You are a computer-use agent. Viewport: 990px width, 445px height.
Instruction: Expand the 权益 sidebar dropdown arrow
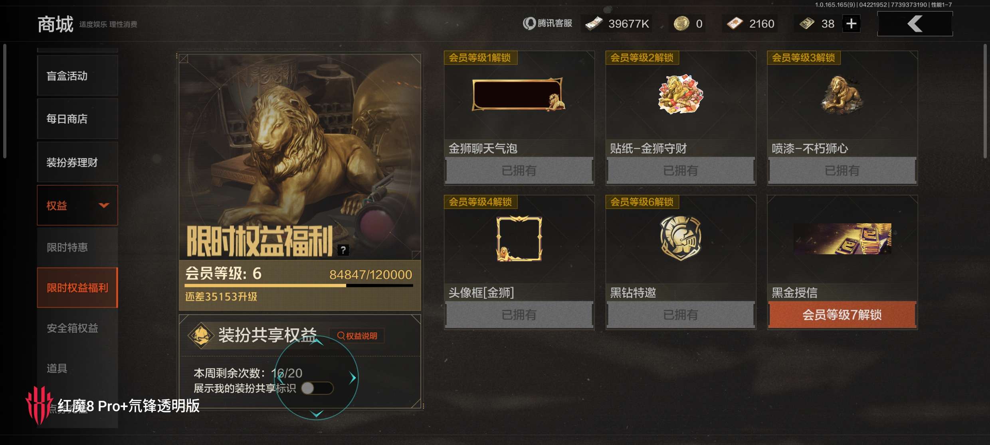click(x=104, y=205)
